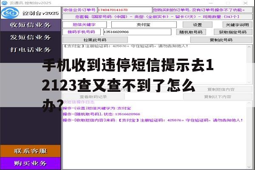Click the title bar app icon
Viewport: 255px width, 170px height.
(4, 3)
